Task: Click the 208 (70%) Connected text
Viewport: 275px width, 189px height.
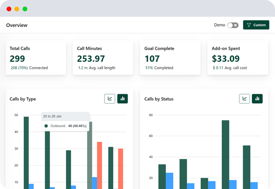Action: 29,68
